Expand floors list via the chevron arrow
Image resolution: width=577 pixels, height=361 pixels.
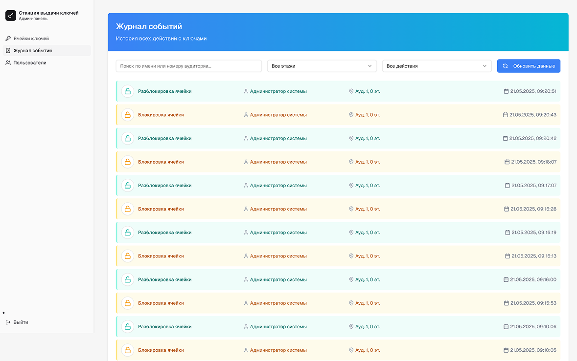pos(369,66)
